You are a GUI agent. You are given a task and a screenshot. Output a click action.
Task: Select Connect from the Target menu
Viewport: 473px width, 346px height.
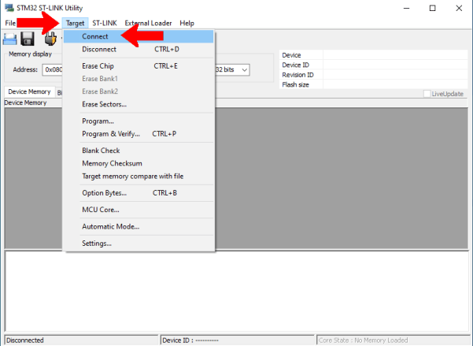[95, 36]
